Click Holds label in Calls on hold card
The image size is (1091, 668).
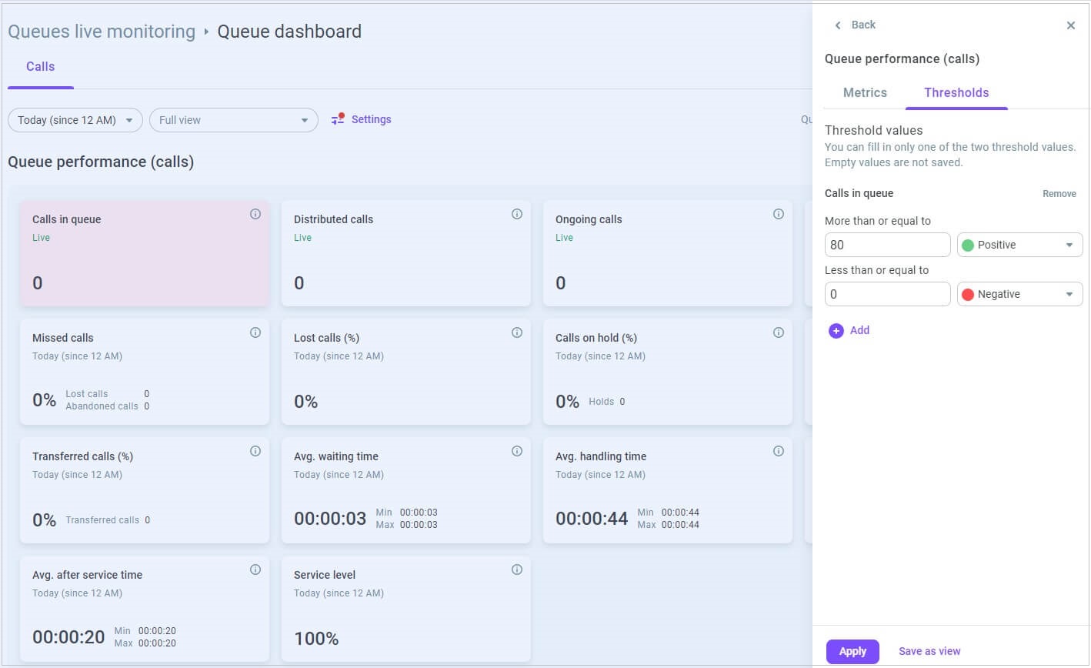tap(601, 402)
